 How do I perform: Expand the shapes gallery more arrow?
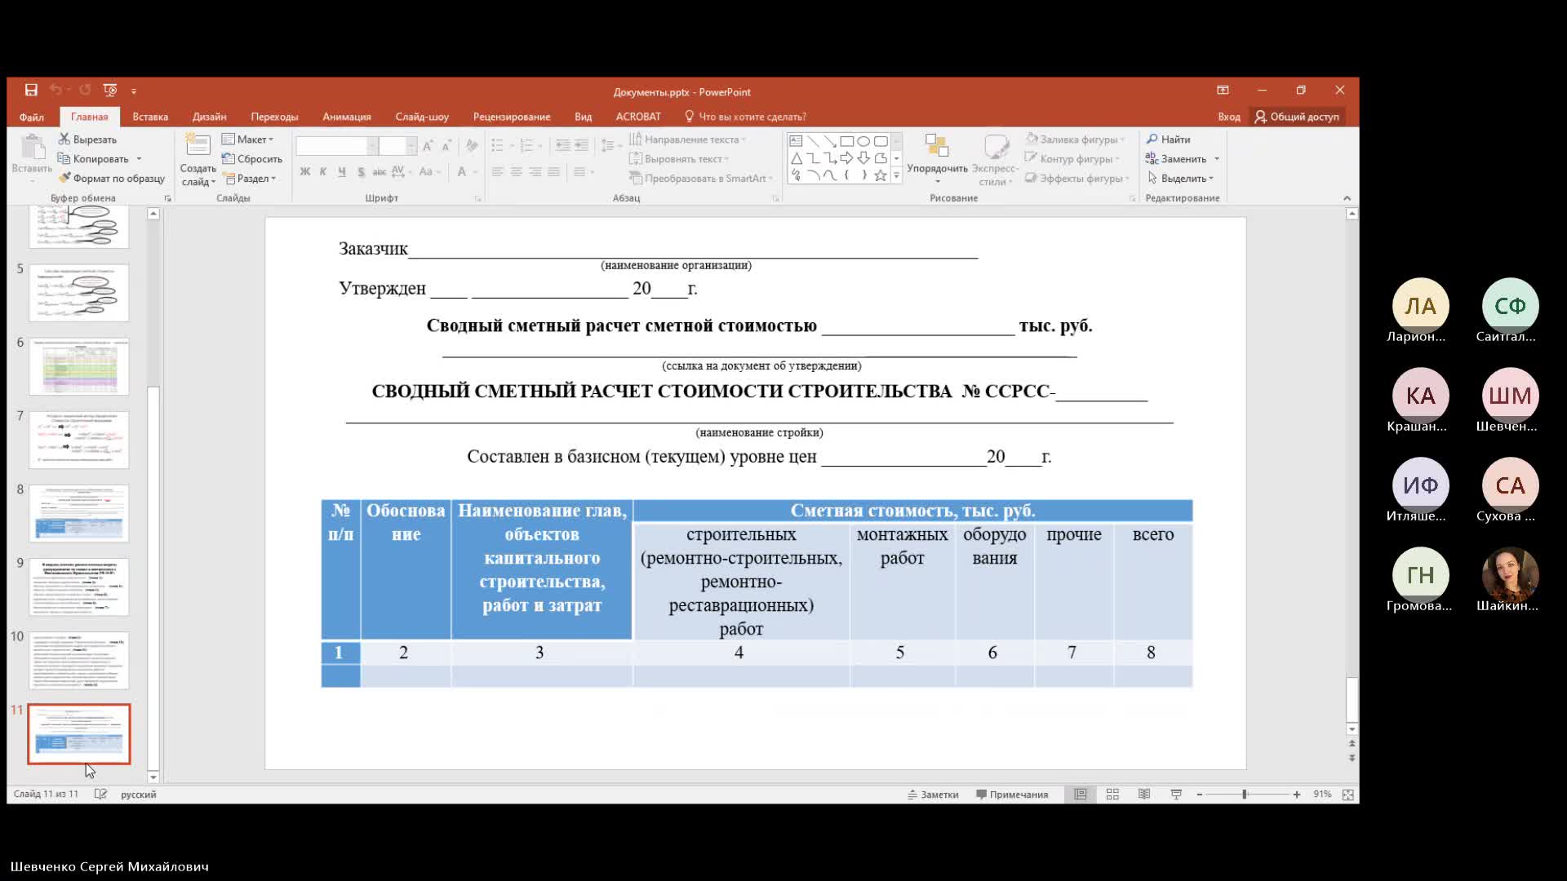pyautogui.click(x=896, y=175)
